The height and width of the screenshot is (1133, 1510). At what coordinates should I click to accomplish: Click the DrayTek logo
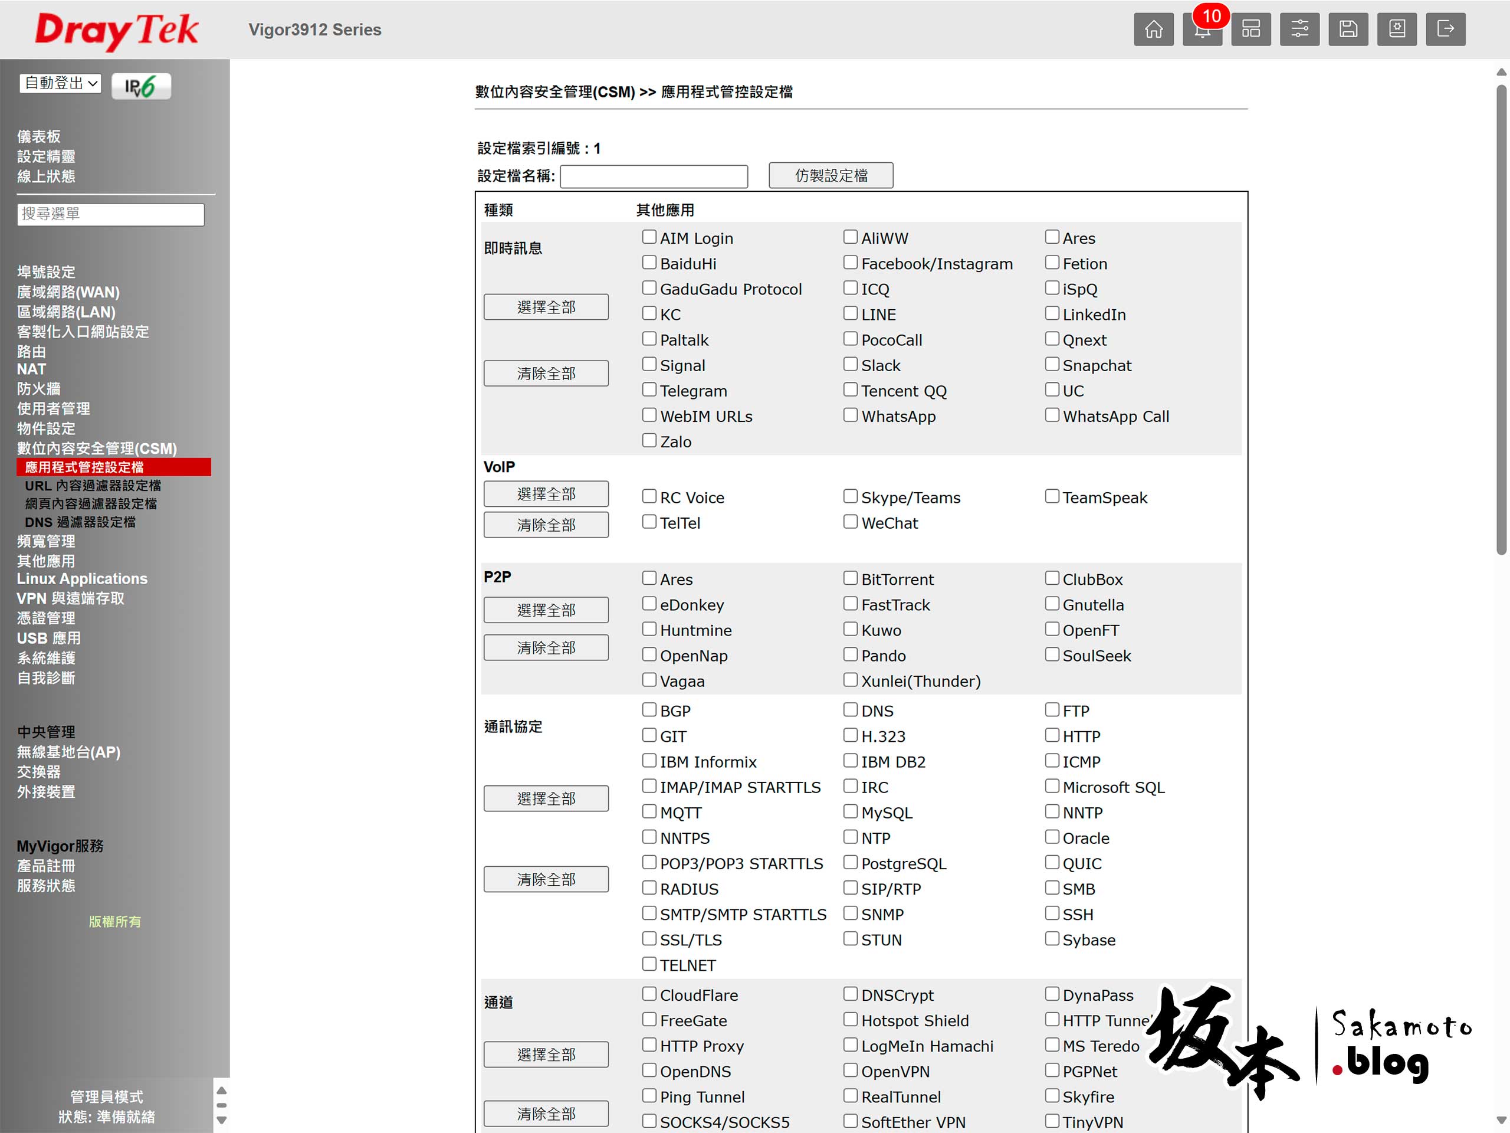pyautogui.click(x=116, y=31)
